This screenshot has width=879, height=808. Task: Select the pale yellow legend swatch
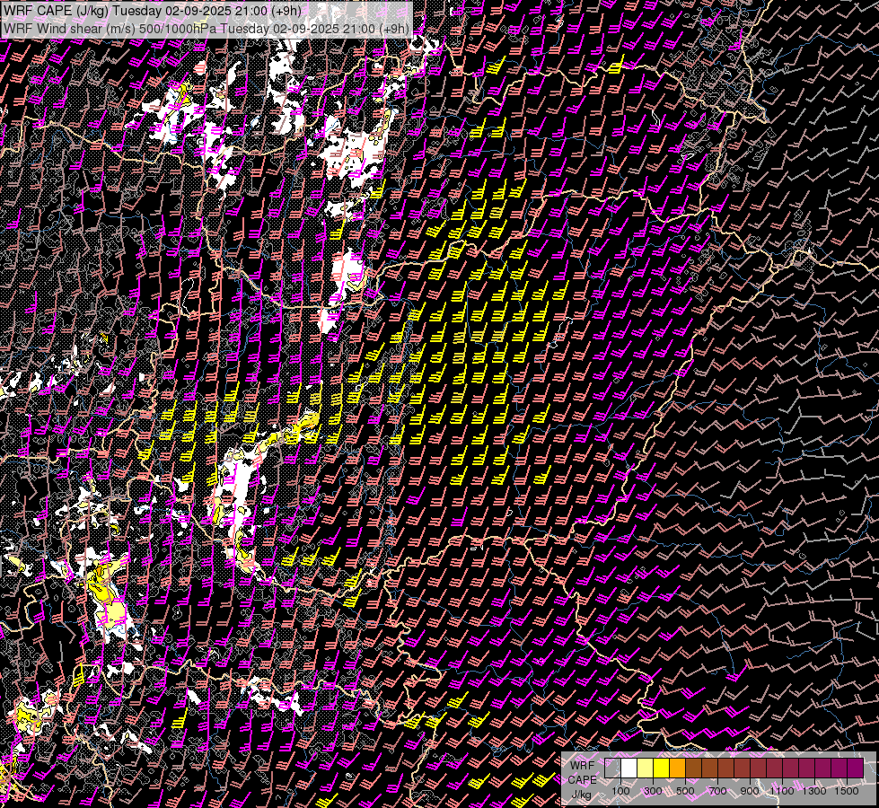click(646, 768)
